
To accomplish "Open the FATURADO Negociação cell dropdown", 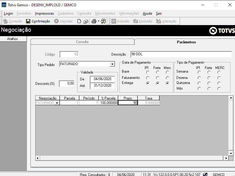I will 57,103.
